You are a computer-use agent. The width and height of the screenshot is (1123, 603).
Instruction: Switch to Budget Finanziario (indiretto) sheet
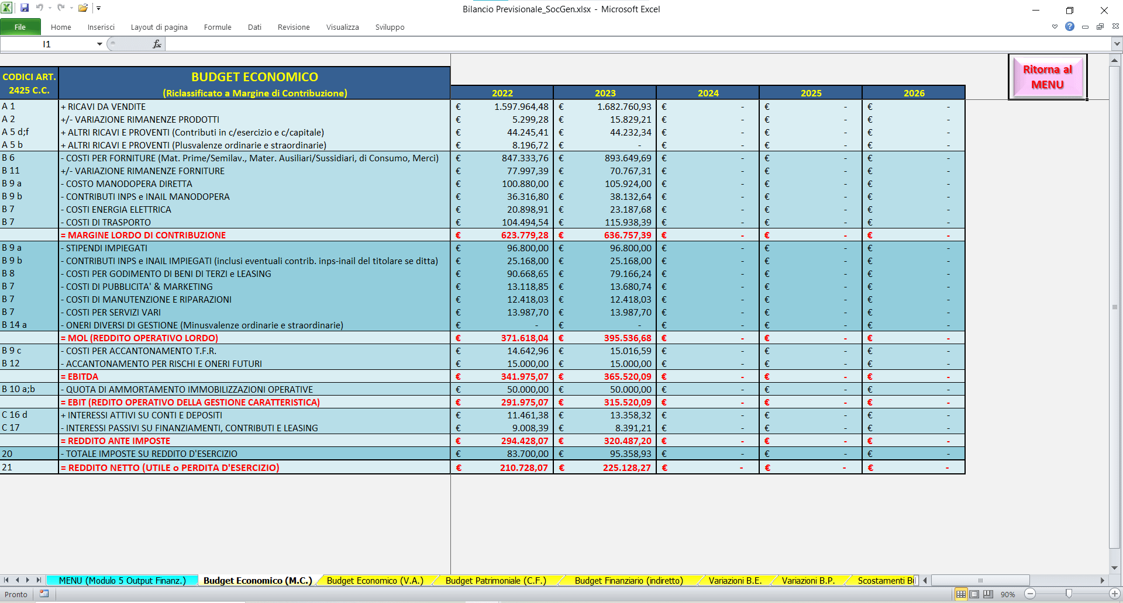point(629,580)
